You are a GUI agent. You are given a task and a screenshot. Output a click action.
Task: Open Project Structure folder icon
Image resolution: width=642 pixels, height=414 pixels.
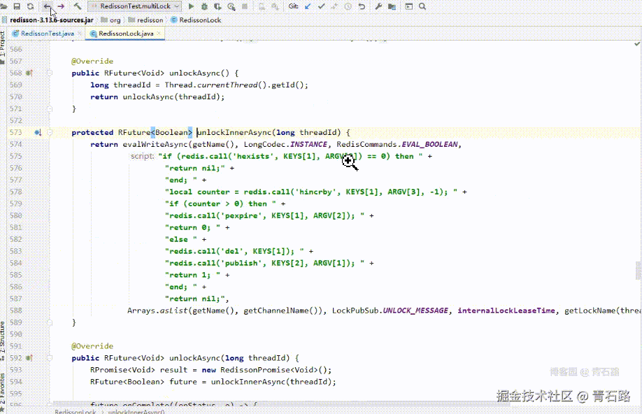click(x=392, y=6)
